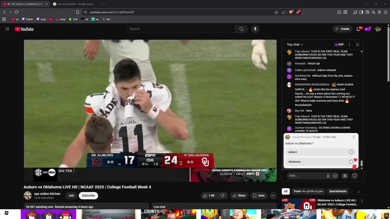Open the apps grid in bookmarks bar

[x=4, y=19]
